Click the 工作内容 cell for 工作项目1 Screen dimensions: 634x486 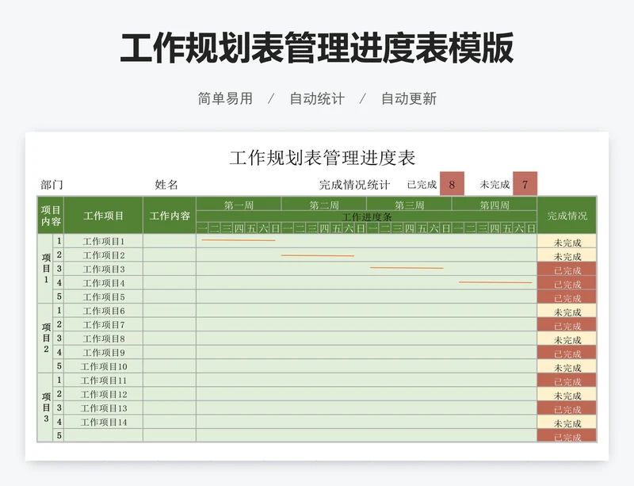170,242
